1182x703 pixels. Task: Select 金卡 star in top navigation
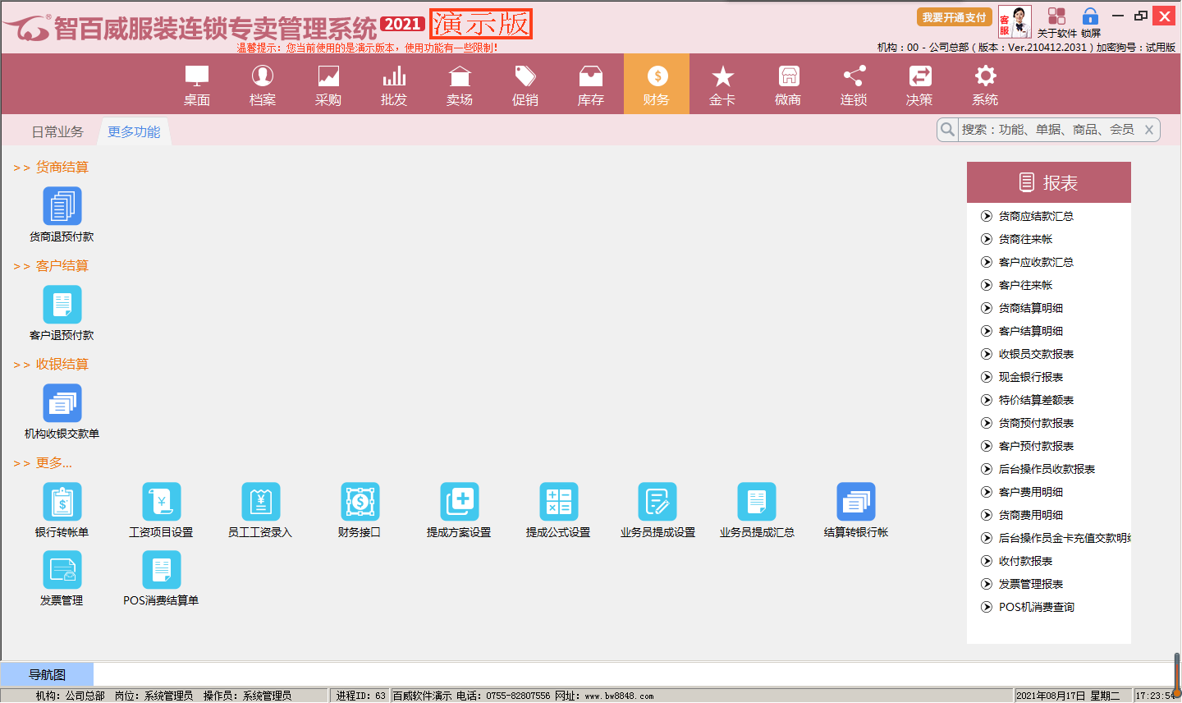click(722, 85)
